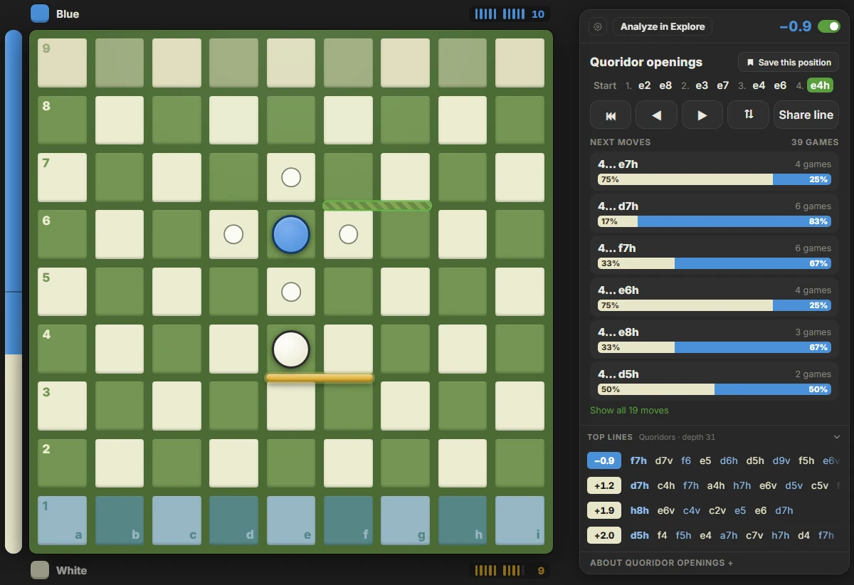Select the -0.9 top line evaluation

pos(603,460)
